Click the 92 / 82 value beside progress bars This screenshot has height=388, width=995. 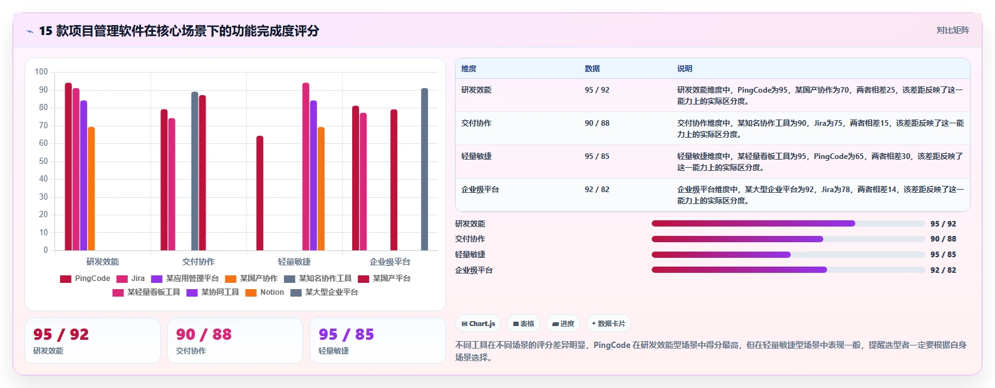pyautogui.click(x=943, y=270)
